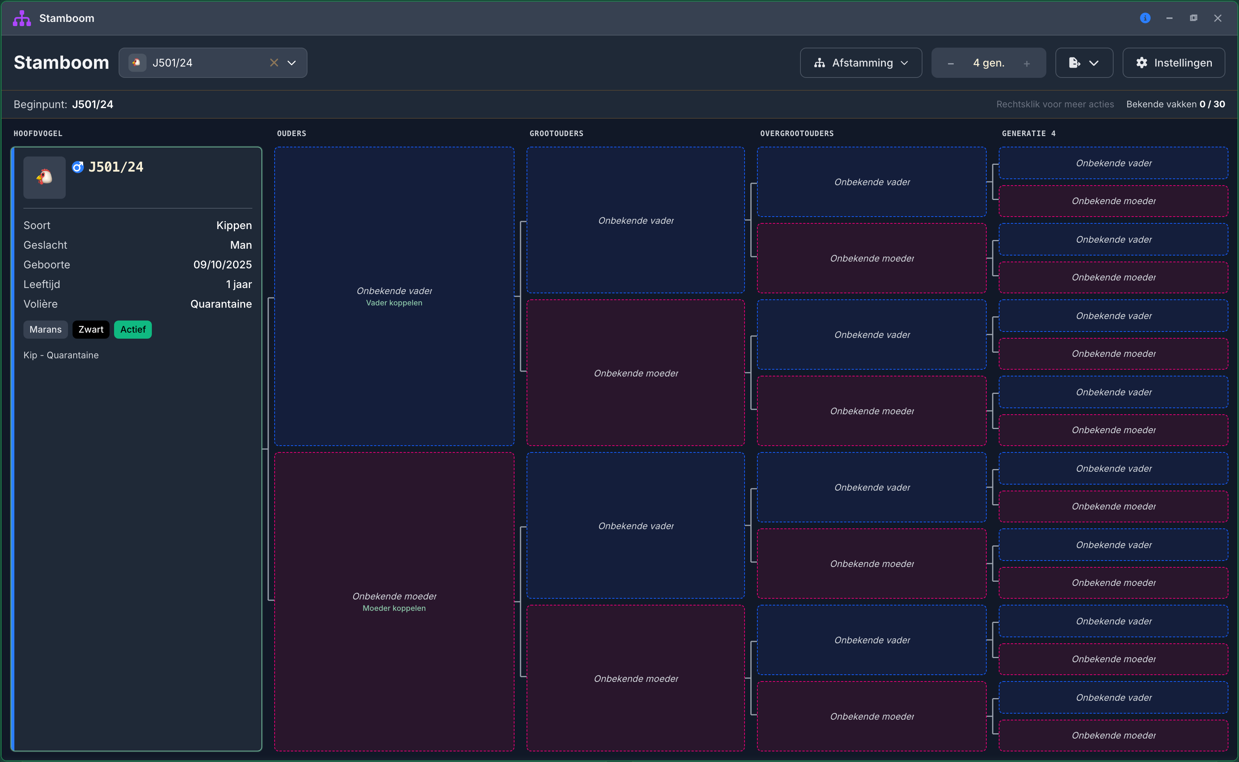Image resolution: width=1239 pixels, height=762 pixels.
Task: Click the Instellingen gear icon
Action: click(1141, 62)
